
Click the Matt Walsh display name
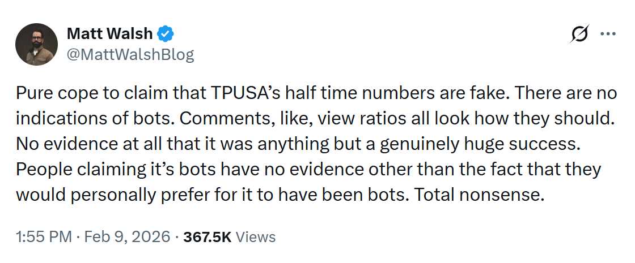[109, 34]
